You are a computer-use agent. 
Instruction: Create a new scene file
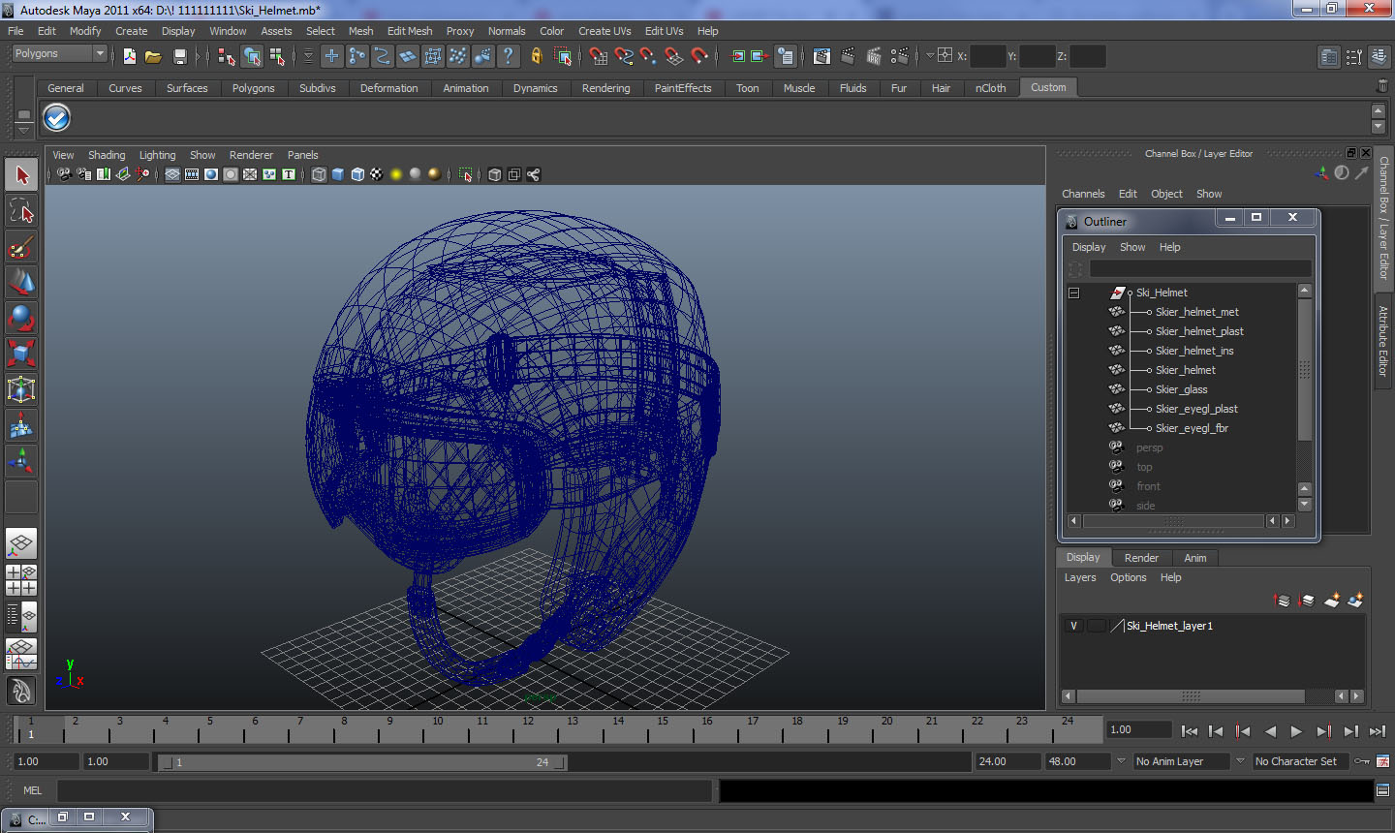pyautogui.click(x=129, y=56)
